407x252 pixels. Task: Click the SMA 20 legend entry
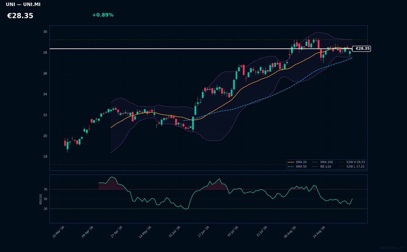click(297, 162)
